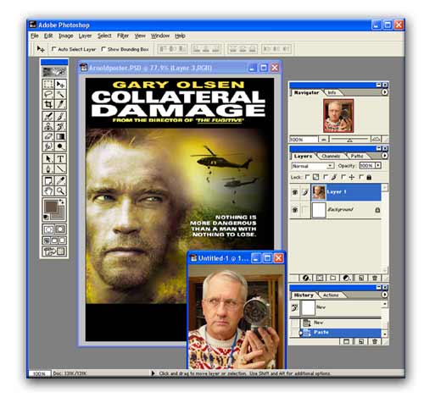
Task: Select the Dodge tool
Action: pos(60,146)
